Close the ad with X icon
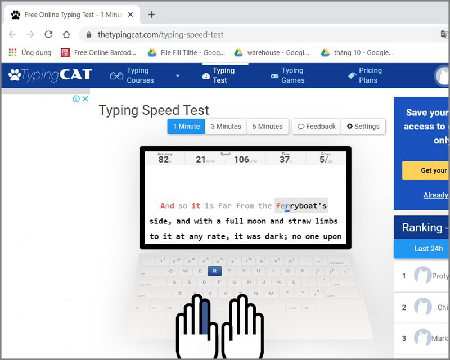This screenshot has height=360, width=450. 85,99
